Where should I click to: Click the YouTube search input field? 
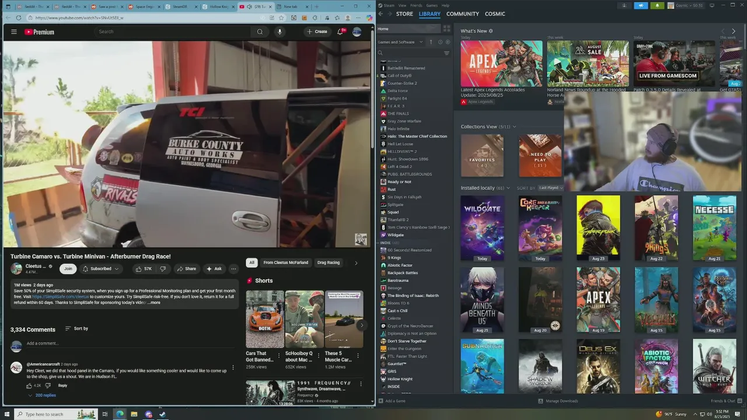[x=173, y=32]
